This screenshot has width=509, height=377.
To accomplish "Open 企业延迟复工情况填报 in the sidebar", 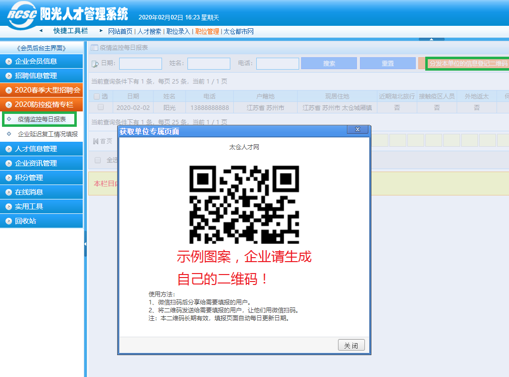I will pos(47,134).
